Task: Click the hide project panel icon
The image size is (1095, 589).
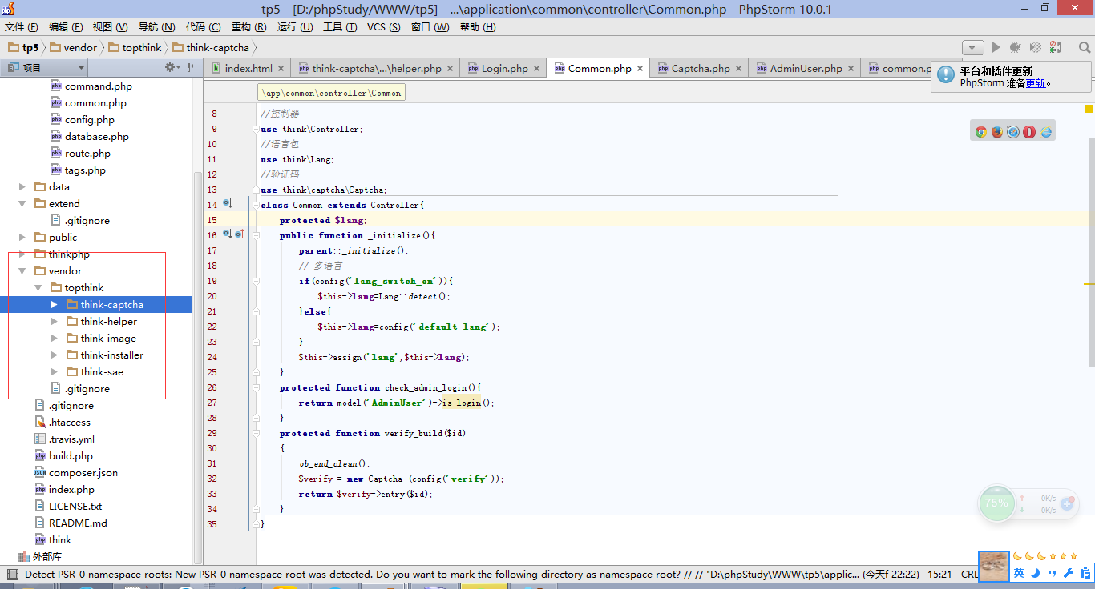Action: (x=192, y=68)
